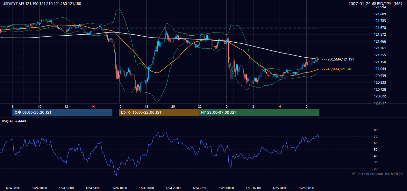Click the RSI(14) 67.4440 indicator label
The height and width of the screenshot is (191, 407).
click(x=13, y=121)
